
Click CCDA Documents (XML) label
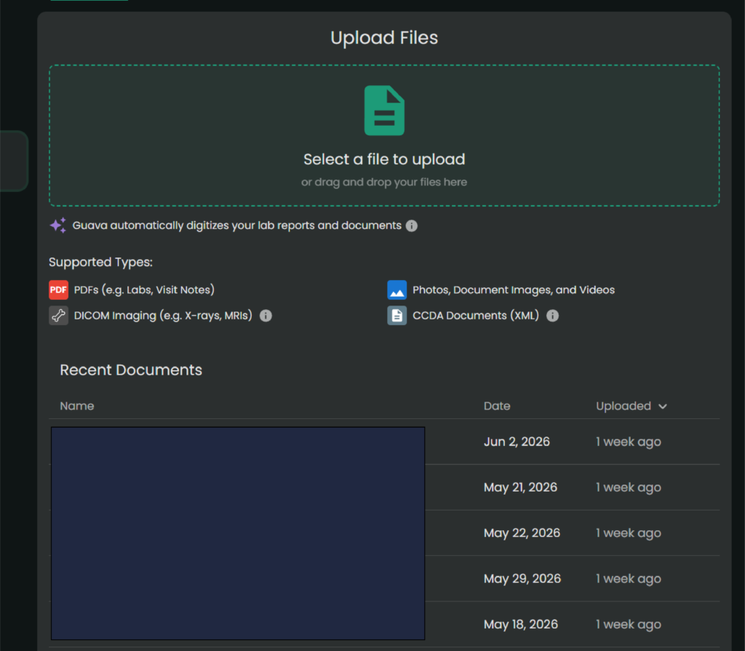click(476, 316)
